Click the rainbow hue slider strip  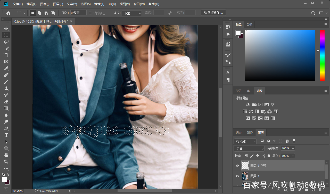point(322,55)
